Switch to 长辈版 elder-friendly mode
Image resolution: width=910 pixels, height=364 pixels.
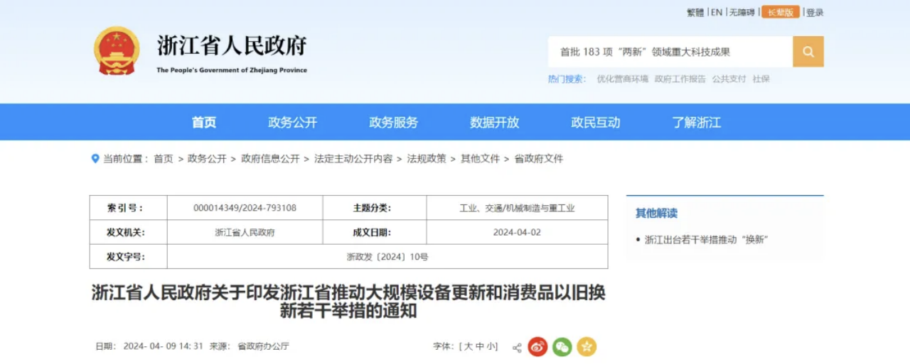click(780, 12)
